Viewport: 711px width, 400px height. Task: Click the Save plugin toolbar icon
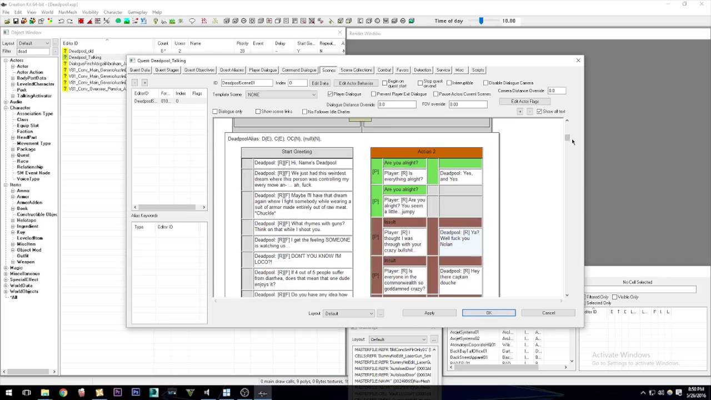click(x=16, y=21)
